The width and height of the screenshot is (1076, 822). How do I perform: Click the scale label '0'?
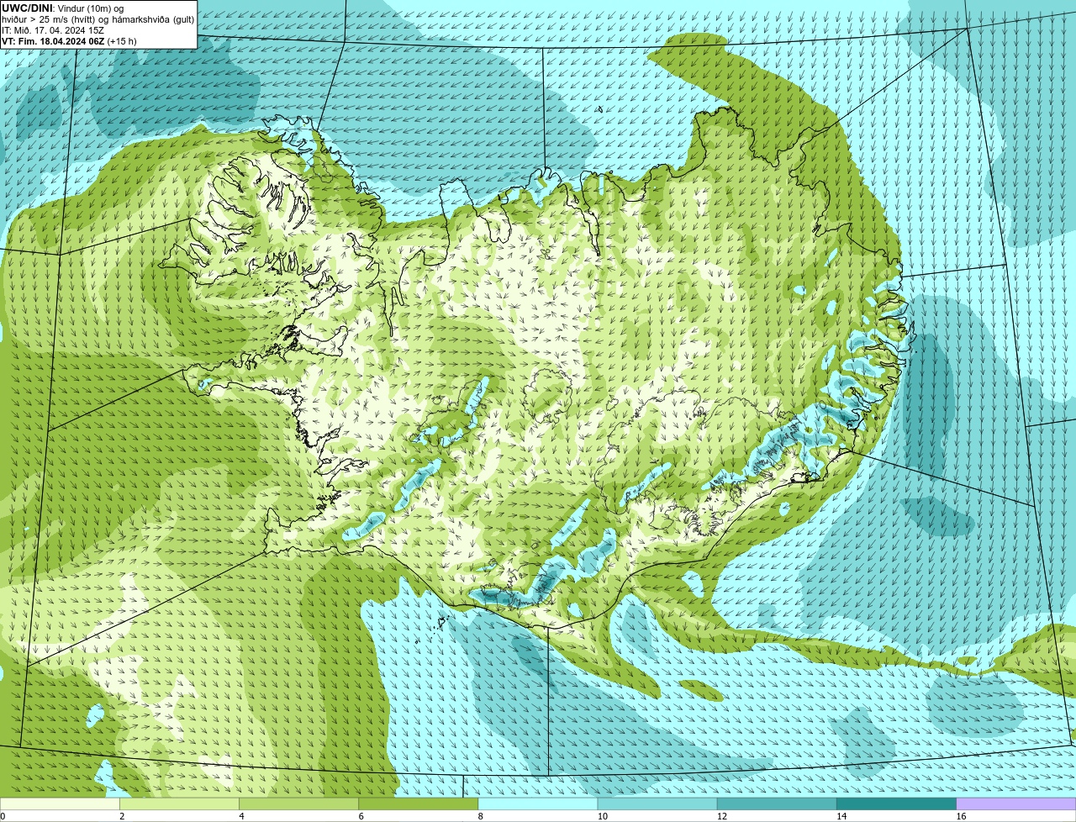[3, 816]
